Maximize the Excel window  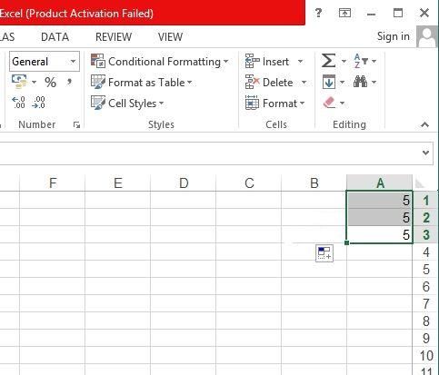point(398,13)
